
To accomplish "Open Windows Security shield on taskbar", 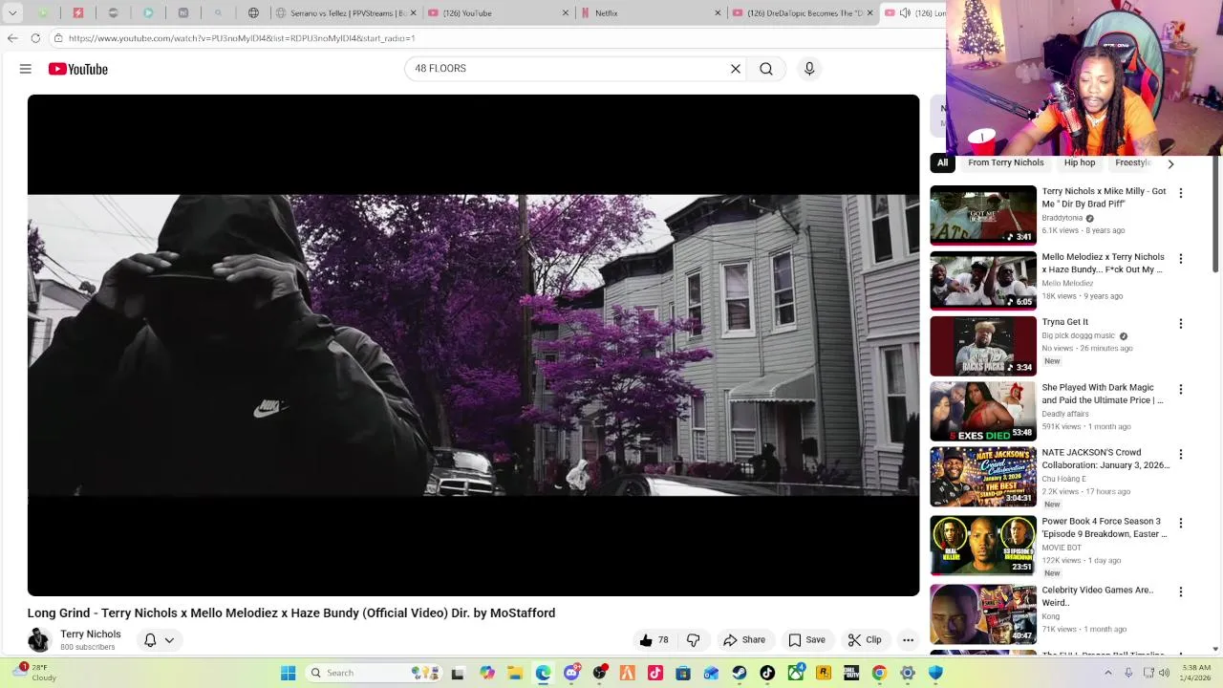I will tap(935, 673).
